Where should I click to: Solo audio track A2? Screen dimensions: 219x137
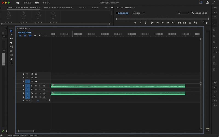(40, 90)
